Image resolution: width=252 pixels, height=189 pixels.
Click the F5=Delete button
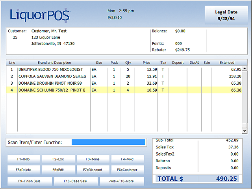pos(24,170)
